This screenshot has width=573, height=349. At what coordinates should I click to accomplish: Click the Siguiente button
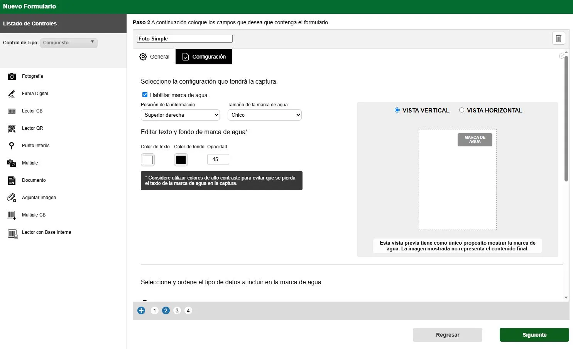point(534,335)
